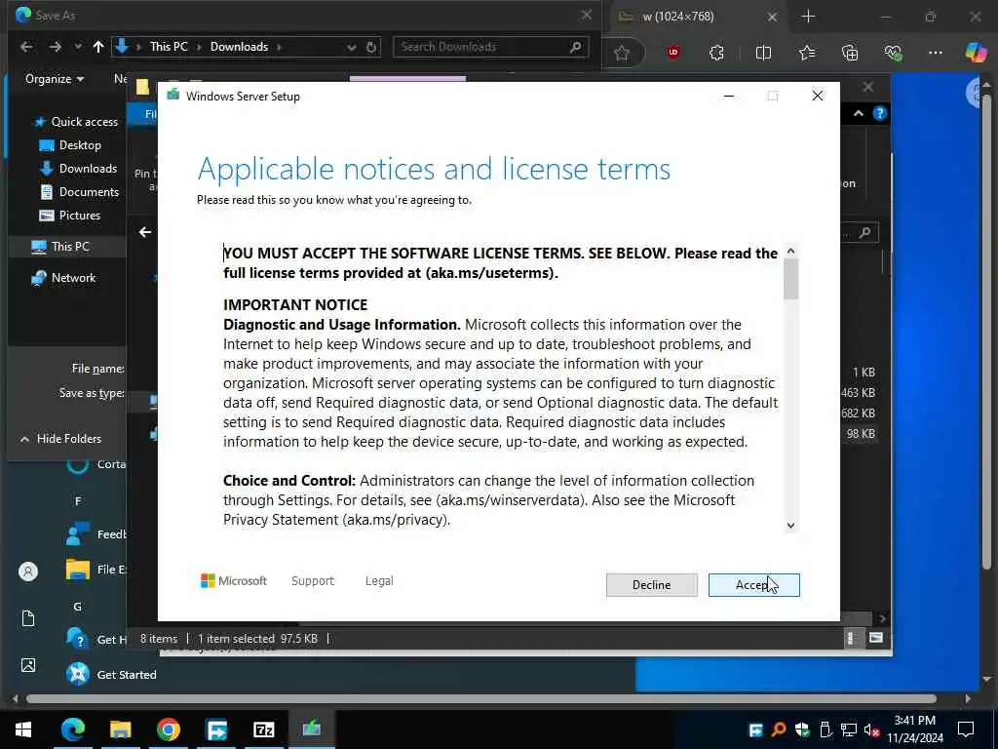Open Browser essentials heart icon
Image resolution: width=998 pixels, height=749 pixels.
893,53
